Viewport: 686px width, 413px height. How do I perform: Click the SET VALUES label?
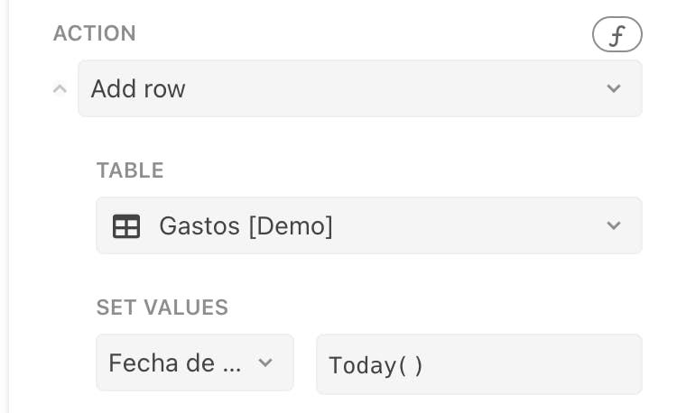tap(162, 307)
